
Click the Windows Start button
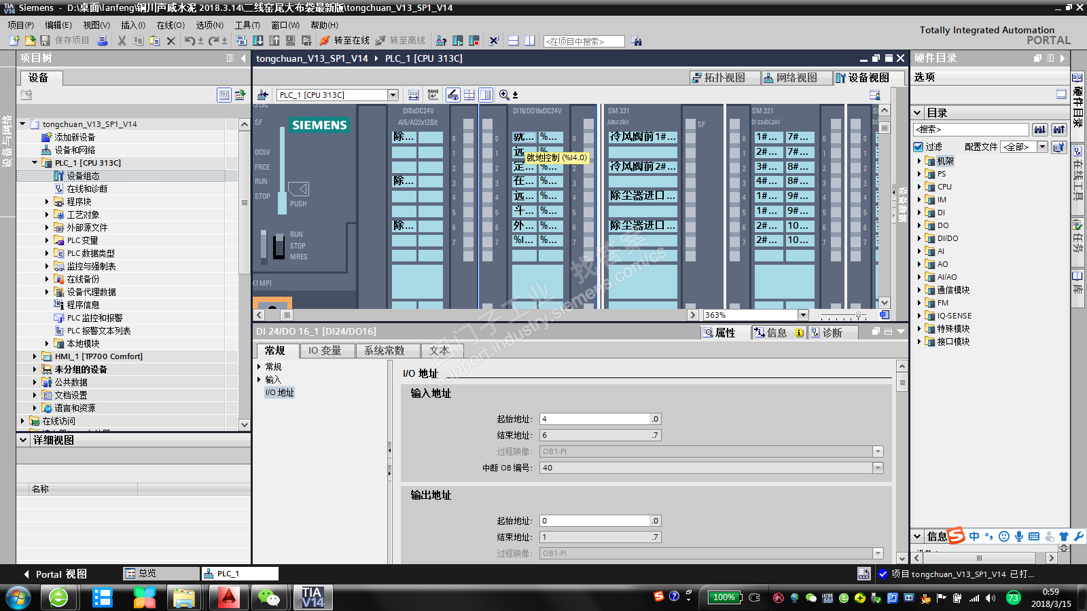point(18,598)
